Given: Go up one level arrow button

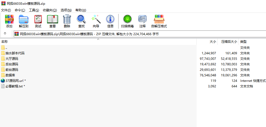Looking at the screenshot, I should point(5,34).
